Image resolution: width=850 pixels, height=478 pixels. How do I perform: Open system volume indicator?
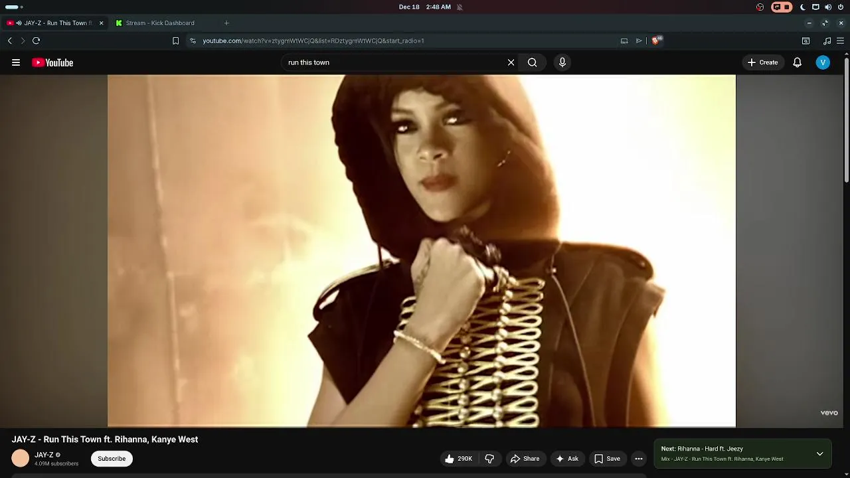[828, 7]
